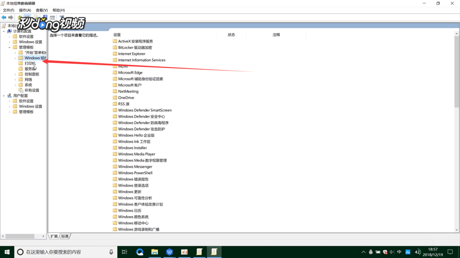Select 打印机 in the tree

pyautogui.click(x=30, y=63)
